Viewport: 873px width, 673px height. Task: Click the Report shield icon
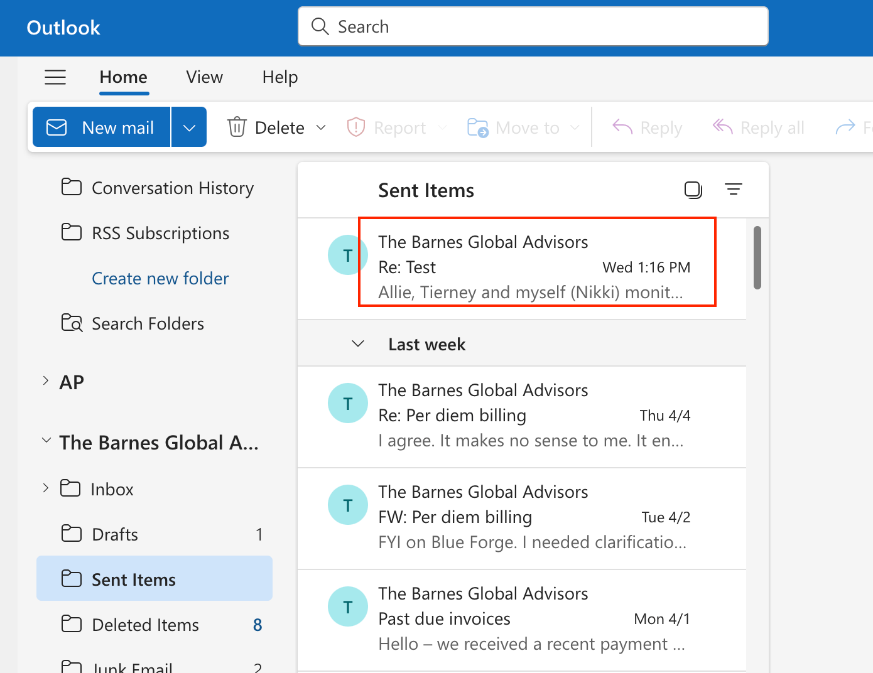point(356,127)
